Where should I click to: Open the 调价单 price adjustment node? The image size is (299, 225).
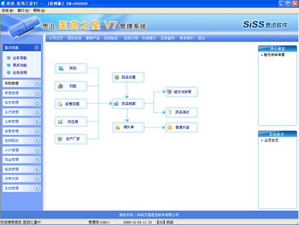[x=128, y=127]
